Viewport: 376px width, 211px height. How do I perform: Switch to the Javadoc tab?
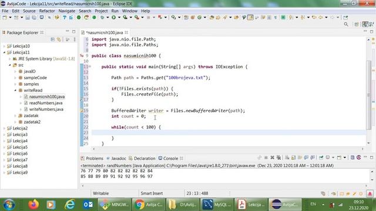pos(116,158)
